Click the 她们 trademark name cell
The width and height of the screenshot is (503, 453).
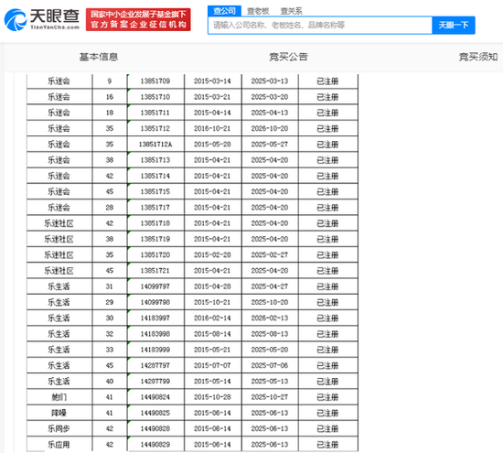point(59,397)
